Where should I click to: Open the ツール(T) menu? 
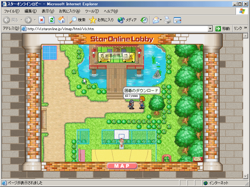(x=92, y=11)
